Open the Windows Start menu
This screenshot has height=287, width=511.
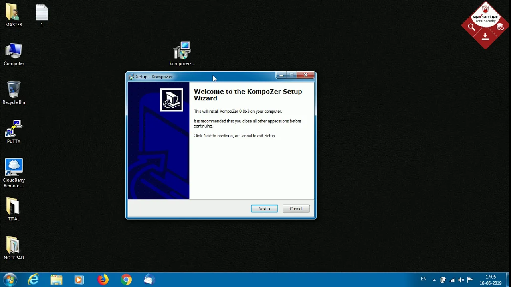pos(10,280)
